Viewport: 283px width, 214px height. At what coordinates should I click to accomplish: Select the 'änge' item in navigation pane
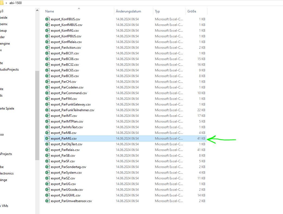[4, 180]
